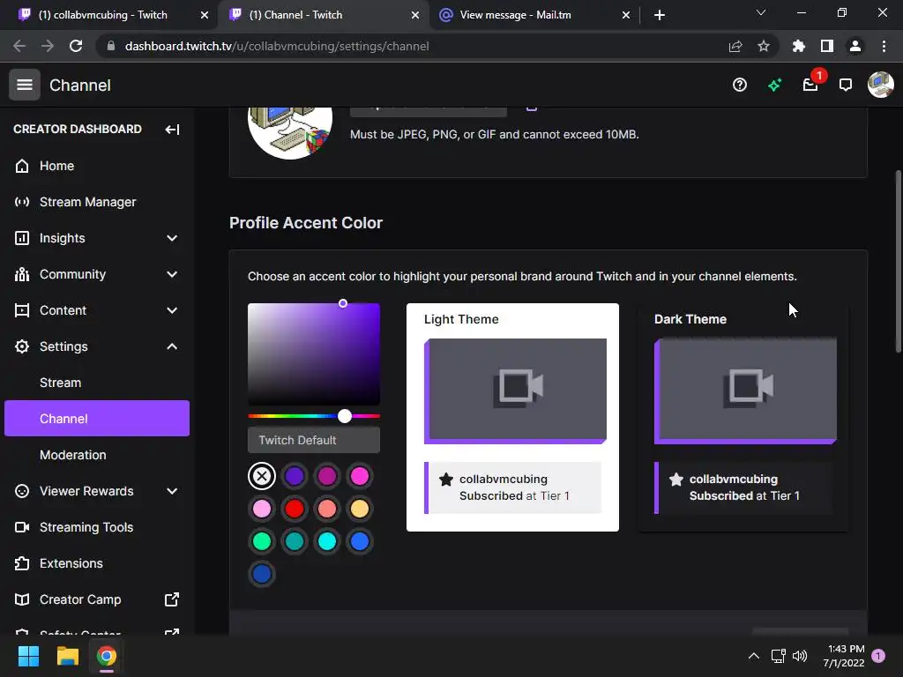Image resolution: width=903 pixels, height=677 pixels.
Task: Open the Stream settings page
Action: pyautogui.click(x=97, y=383)
